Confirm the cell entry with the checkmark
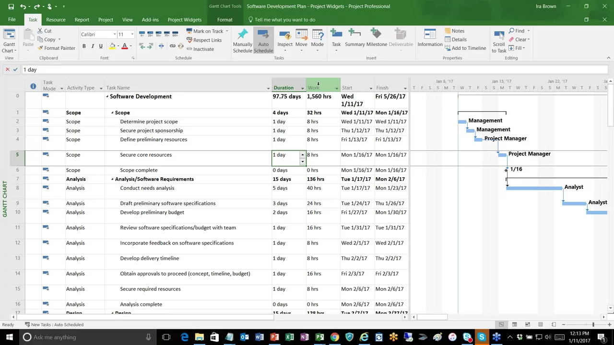 coord(15,69)
